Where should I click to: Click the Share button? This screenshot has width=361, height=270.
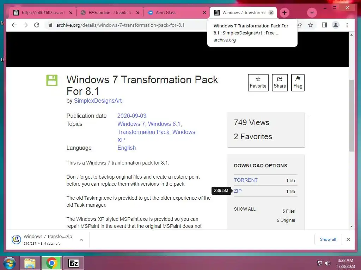(x=280, y=82)
